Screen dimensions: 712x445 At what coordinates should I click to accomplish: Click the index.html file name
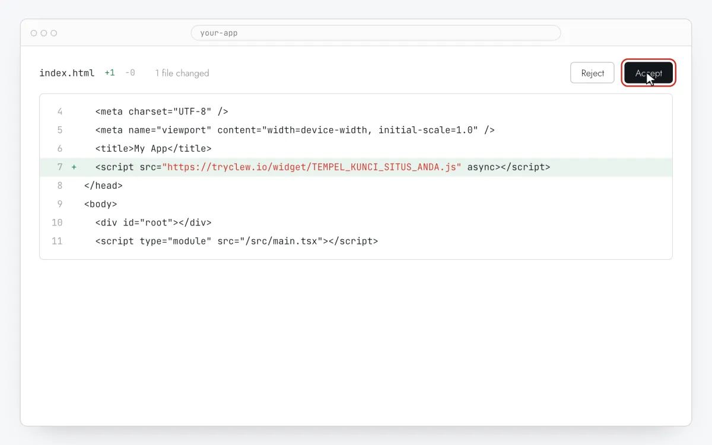[x=67, y=73]
